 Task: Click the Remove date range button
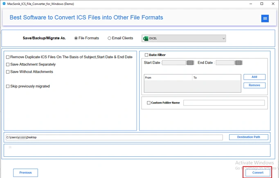tap(254, 85)
